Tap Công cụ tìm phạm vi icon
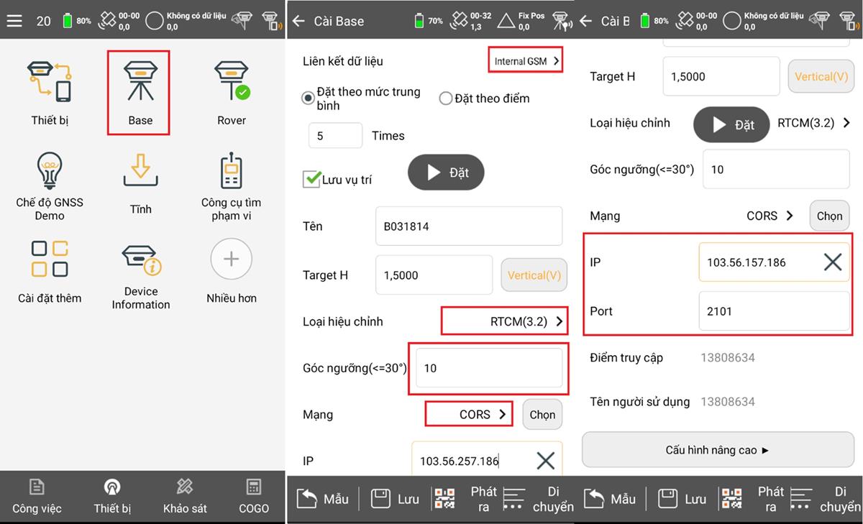The width and height of the screenshot is (863, 524). tap(232, 173)
